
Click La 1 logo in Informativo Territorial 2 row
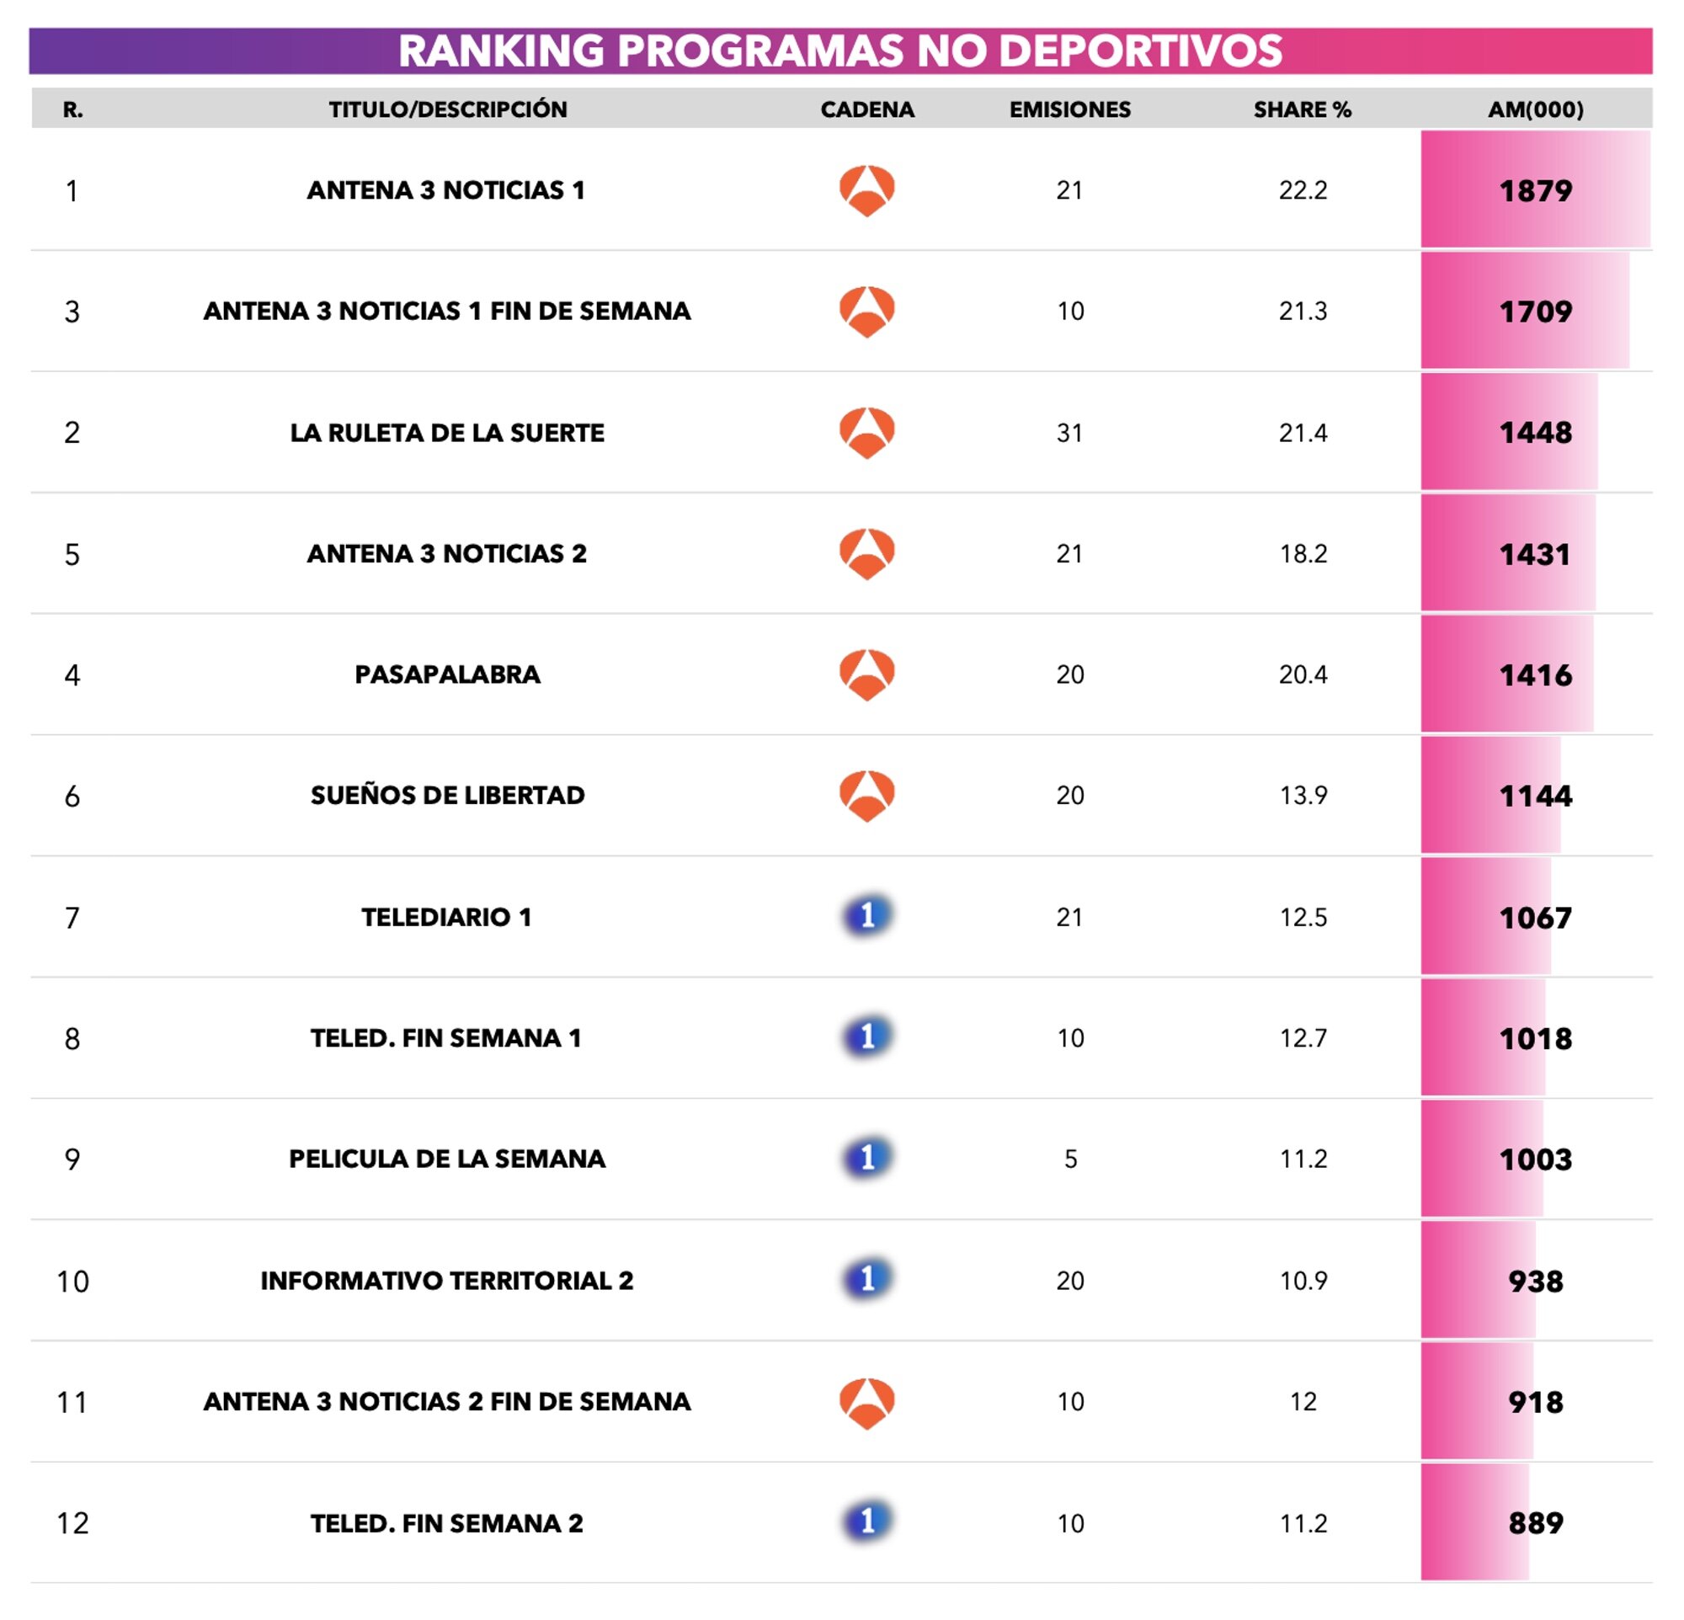[866, 1279]
